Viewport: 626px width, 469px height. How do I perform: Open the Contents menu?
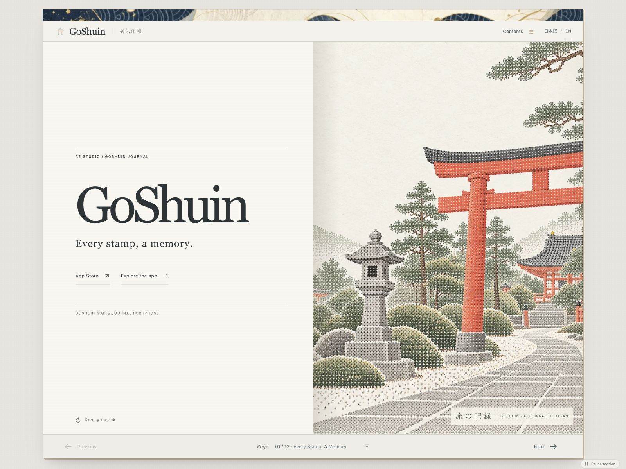[518, 32]
